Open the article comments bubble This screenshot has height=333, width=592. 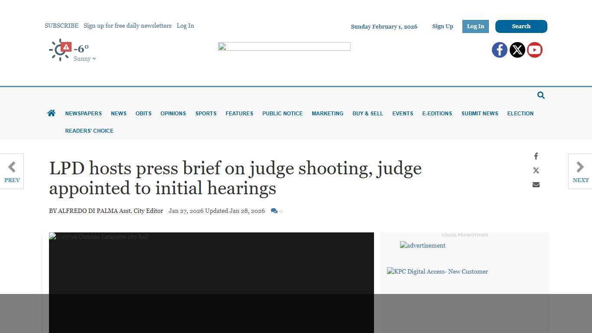pyautogui.click(x=275, y=211)
